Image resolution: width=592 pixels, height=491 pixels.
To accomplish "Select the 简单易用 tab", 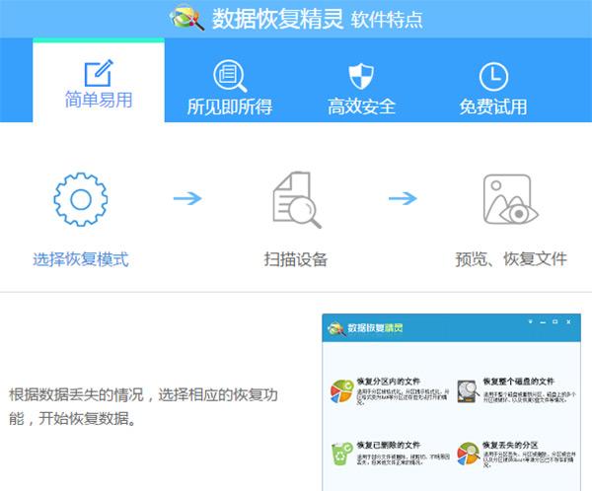I will point(99,81).
